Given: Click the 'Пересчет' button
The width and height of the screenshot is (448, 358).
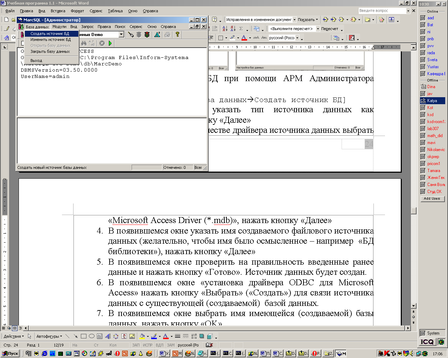Looking at the screenshot, I should click(x=330, y=29).
